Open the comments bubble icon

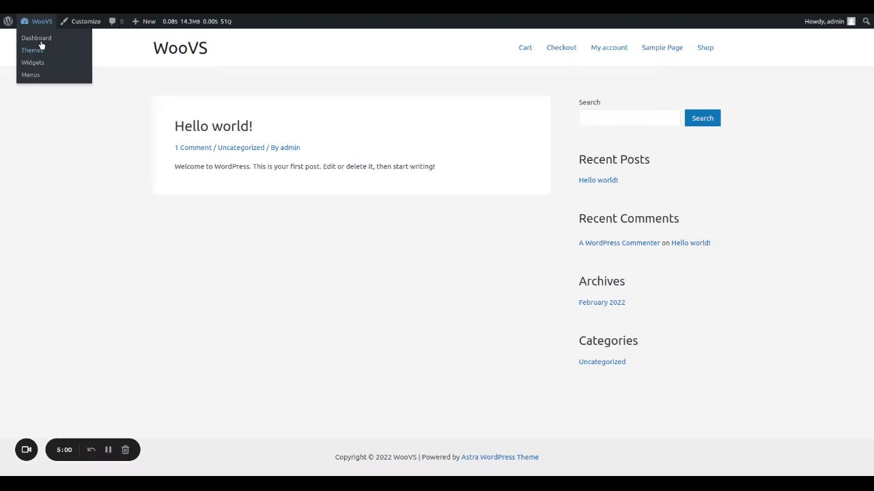point(113,21)
